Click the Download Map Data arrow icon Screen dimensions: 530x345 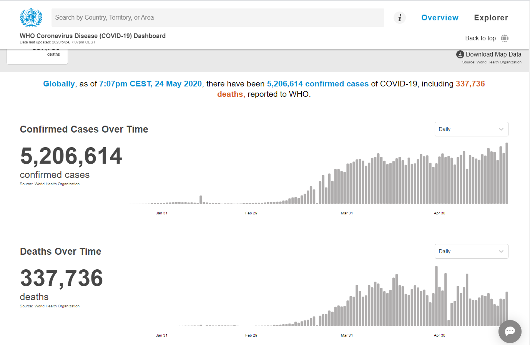[460, 54]
